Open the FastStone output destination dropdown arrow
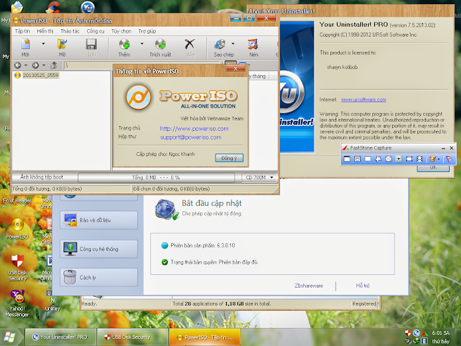The width and height of the screenshot is (461, 346). click(438, 159)
